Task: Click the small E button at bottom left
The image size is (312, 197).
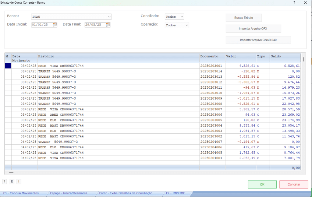Action: [12, 181]
